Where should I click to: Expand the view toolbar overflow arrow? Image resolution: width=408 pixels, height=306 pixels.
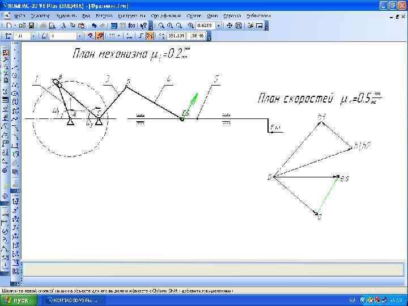[x=266, y=26]
